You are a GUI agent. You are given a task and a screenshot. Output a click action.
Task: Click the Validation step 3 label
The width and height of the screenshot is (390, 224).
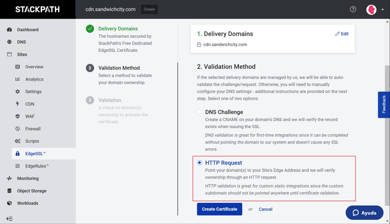coord(110,100)
